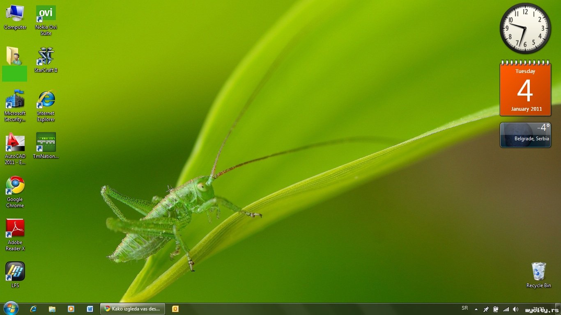The image size is (561, 315).
Task: Open the Windows Start menu
Action: (11, 309)
